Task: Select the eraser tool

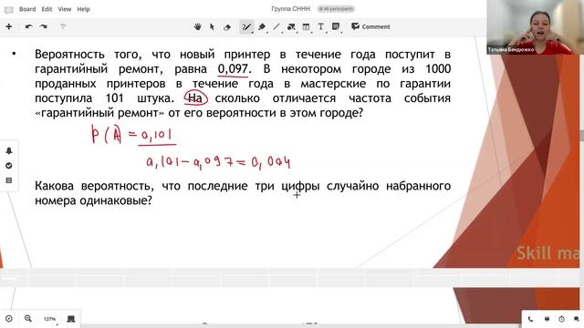Action: (x=227, y=27)
